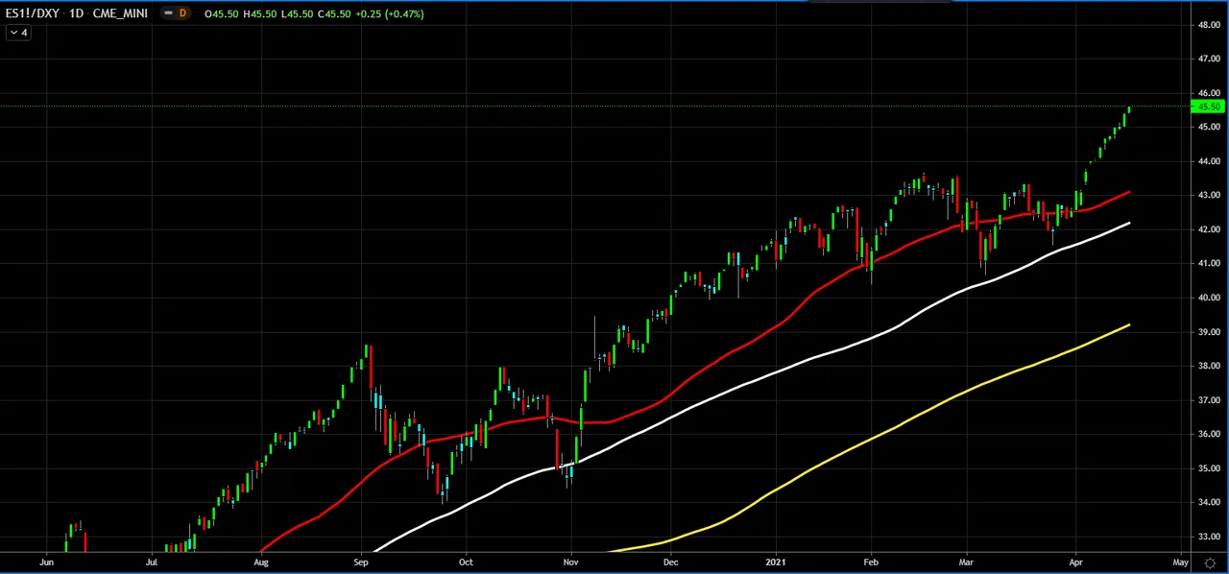The width and height of the screenshot is (1229, 574).
Task: Click the 43.00 price axis label
Action: [x=1209, y=195]
